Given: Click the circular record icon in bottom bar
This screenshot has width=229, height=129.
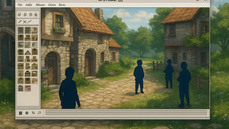Looking at the screenshot, I should [27, 113].
